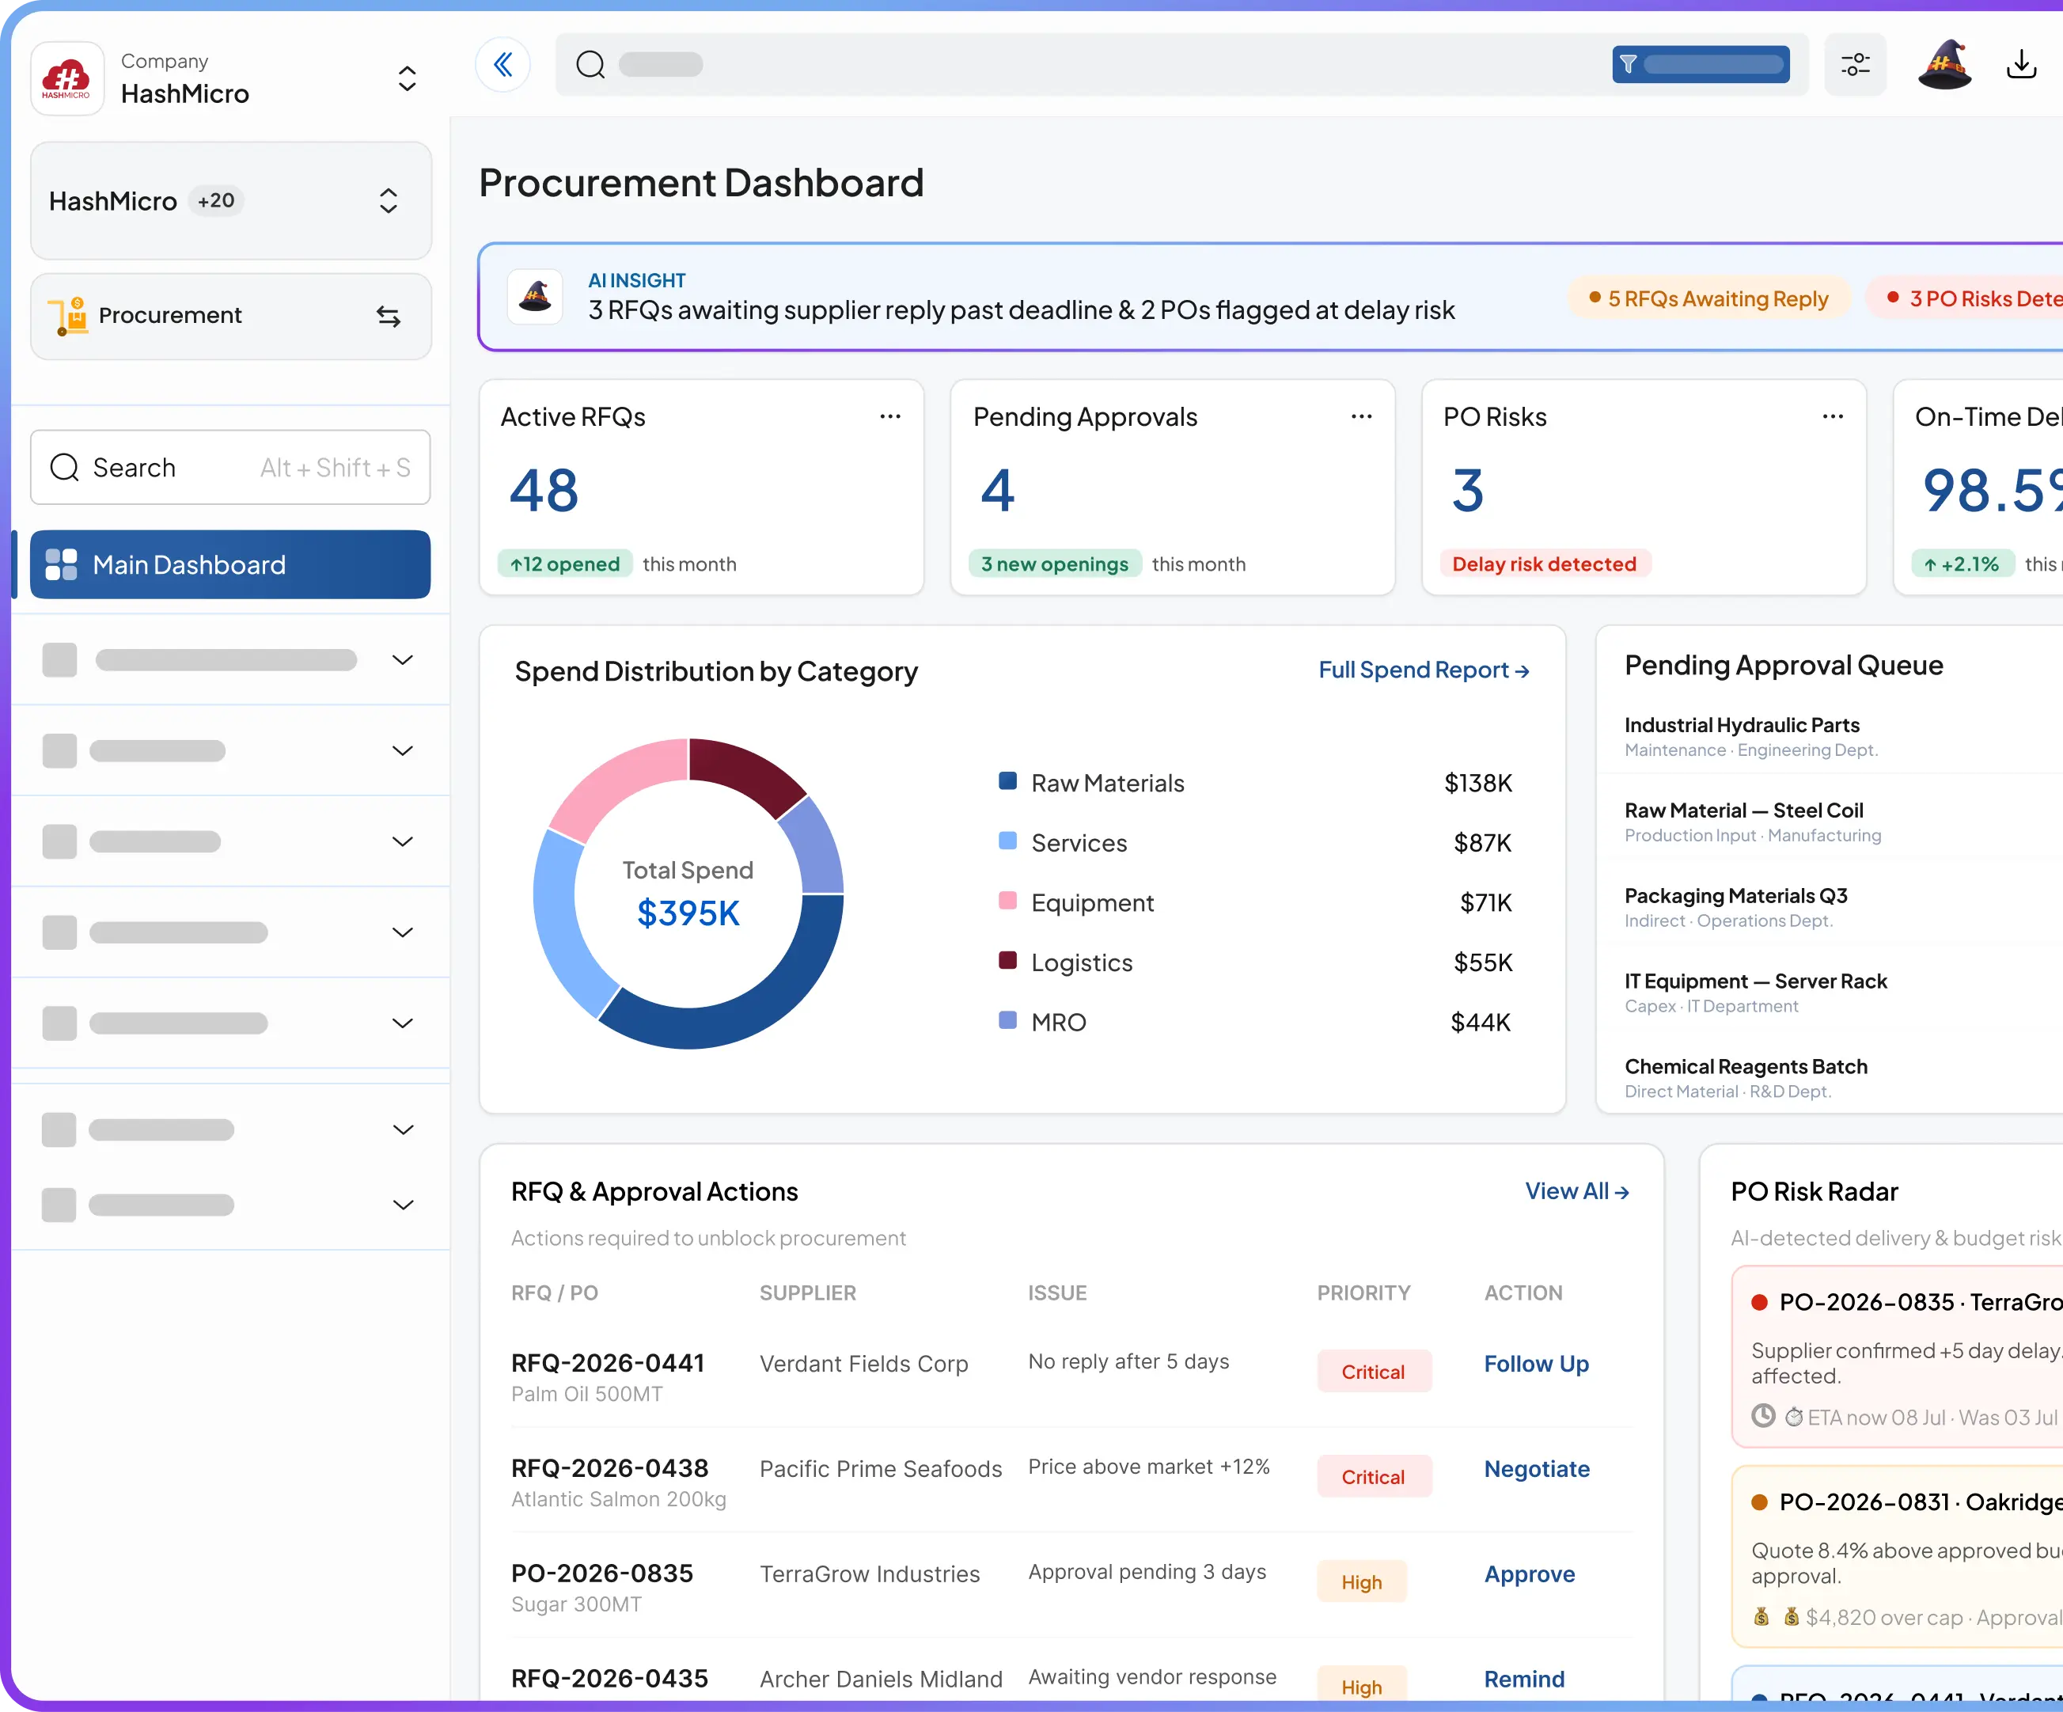Click the RFQ-2026-0441 row ID
2063x1712 pixels.
(x=608, y=1364)
